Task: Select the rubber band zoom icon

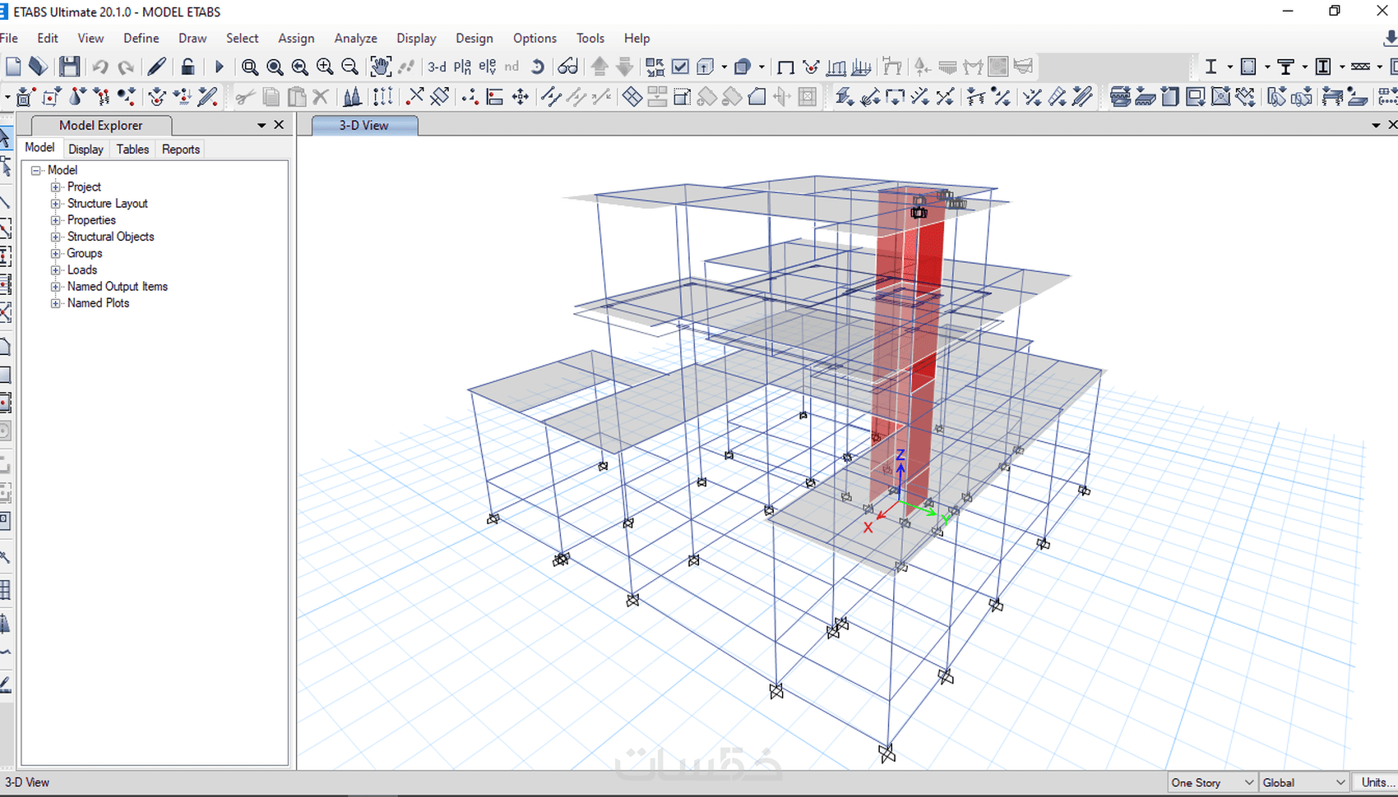Action: [x=250, y=67]
